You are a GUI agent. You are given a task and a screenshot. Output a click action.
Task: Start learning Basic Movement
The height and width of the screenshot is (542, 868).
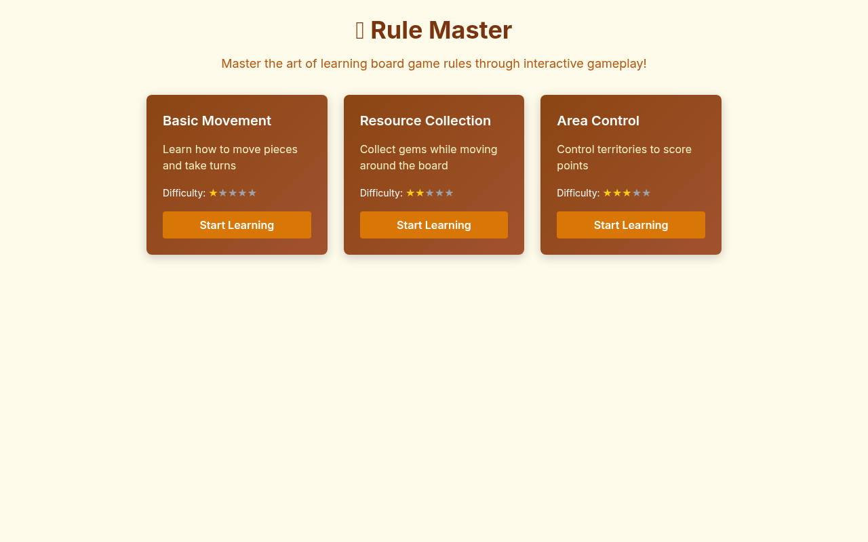[237, 225]
